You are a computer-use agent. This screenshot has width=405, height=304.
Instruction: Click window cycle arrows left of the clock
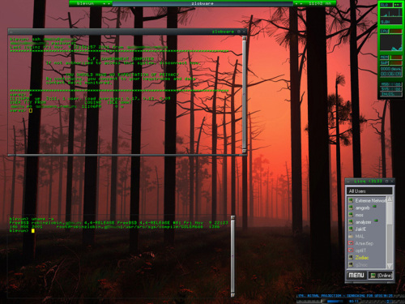tap(299, 3)
